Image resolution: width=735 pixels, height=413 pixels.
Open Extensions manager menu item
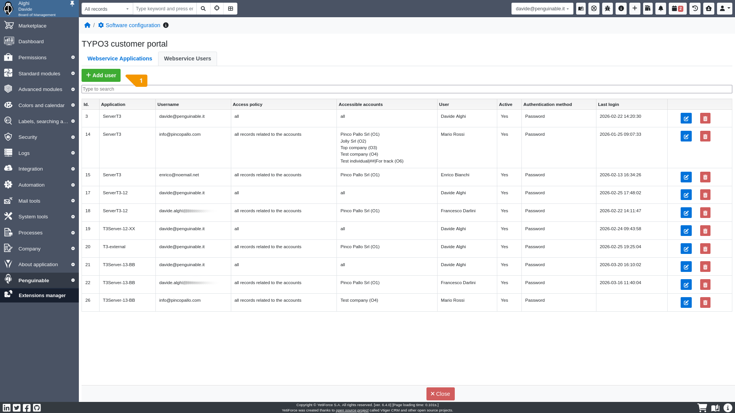point(42,296)
